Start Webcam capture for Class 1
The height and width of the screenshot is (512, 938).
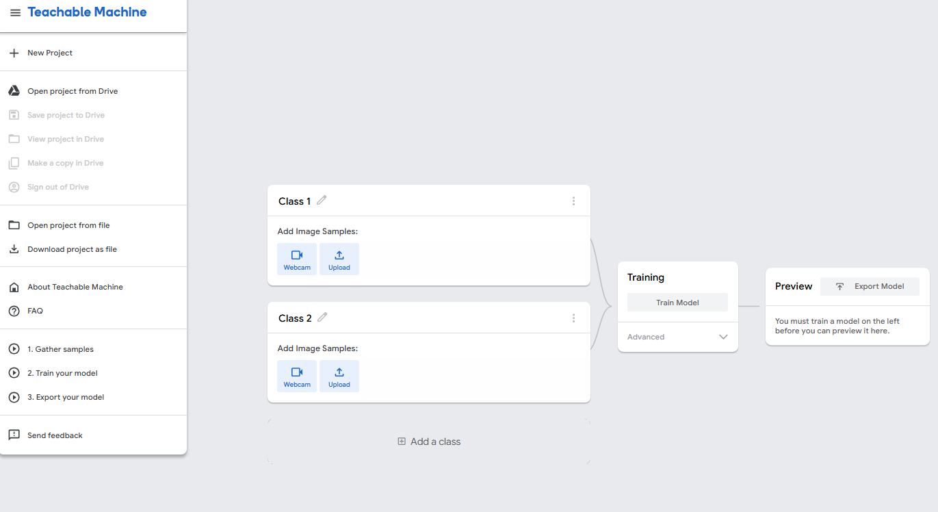click(x=297, y=259)
